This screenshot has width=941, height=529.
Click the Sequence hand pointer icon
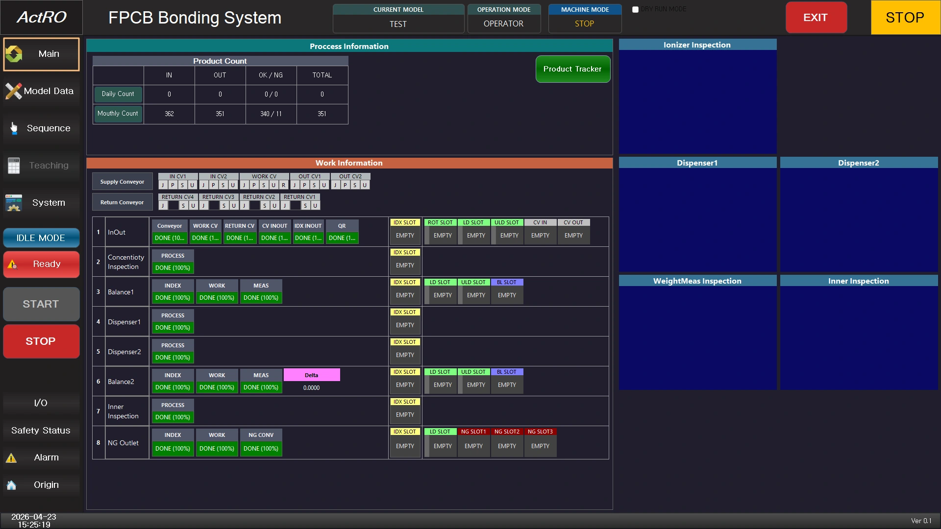tap(14, 128)
